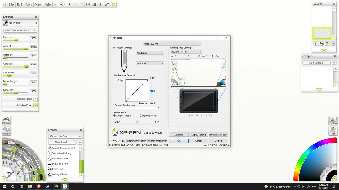Open the Monitor1[Primary] dropdown
The image size is (339, 190).
(x=186, y=52)
